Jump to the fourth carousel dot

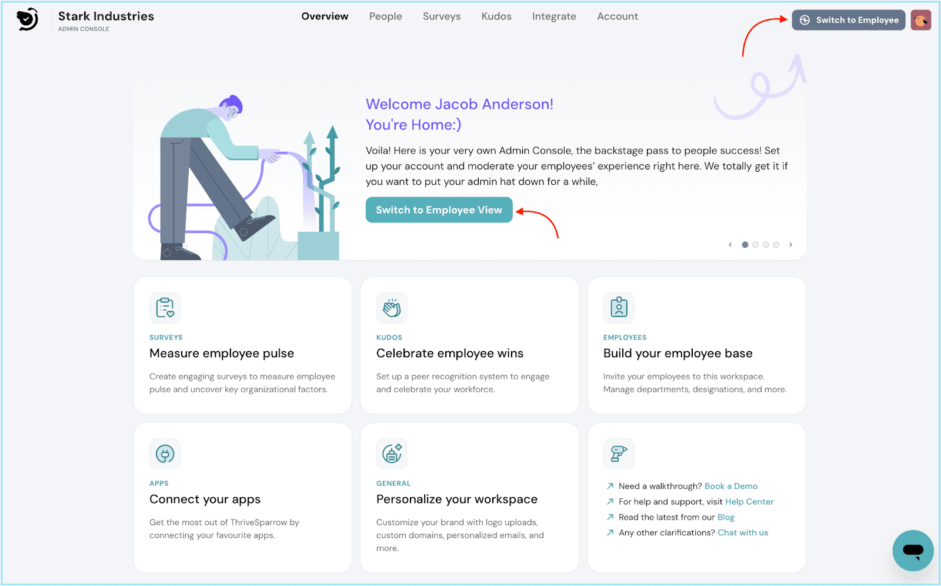click(x=776, y=245)
